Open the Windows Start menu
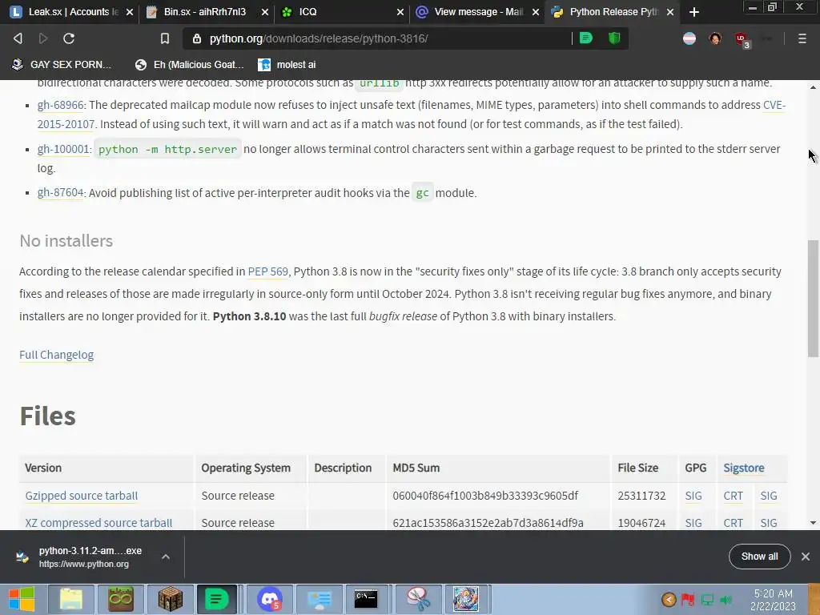 22,599
